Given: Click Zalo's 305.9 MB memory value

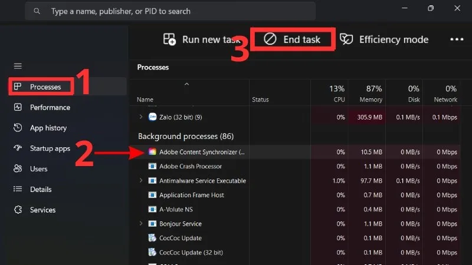Looking at the screenshot, I should (370, 117).
